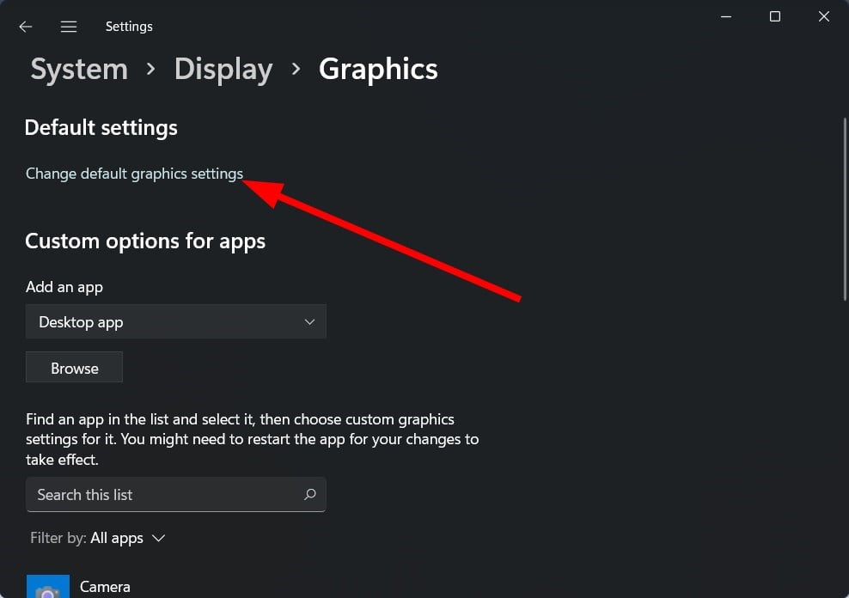Click the Settings window title text
The width and height of the screenshot is (849, 598).
129,27
